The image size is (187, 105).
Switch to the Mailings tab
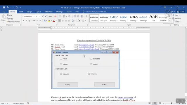tap(59, 12)
